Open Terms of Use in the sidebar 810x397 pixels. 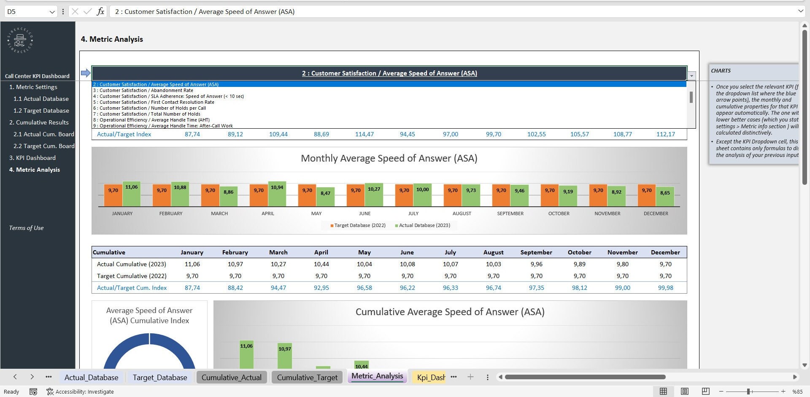pyautogui.click(x=26, y=228)
